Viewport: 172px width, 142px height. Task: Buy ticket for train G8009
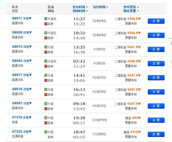click(x=156, y=35)
